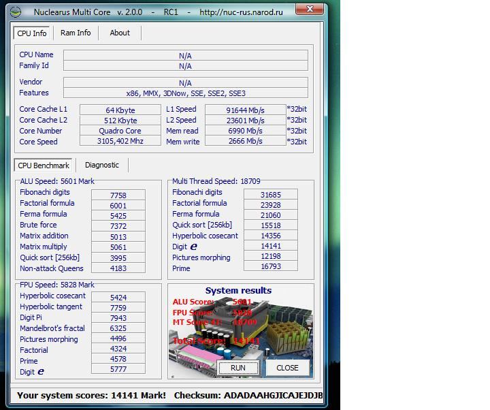
Task: Open the Ram Info tab
Action: 76,33
